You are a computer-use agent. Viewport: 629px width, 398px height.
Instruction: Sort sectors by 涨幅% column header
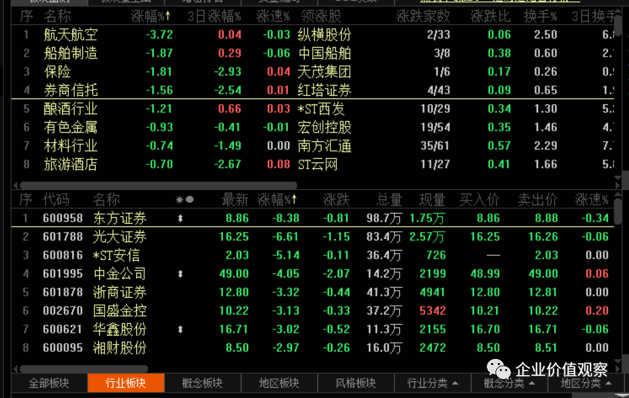click(x=150, y=16)
